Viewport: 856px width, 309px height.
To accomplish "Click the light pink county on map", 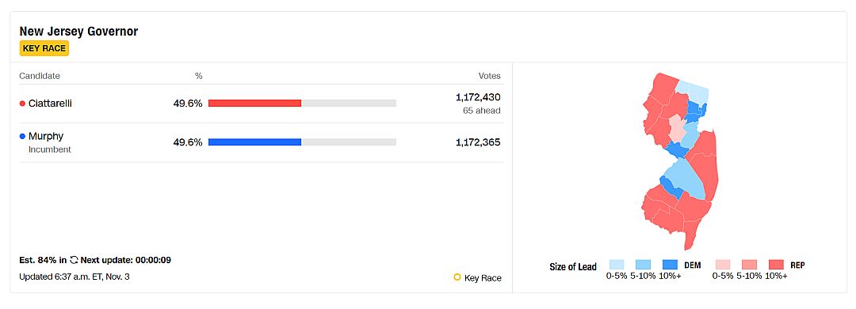I will click(x=677, y=128).
